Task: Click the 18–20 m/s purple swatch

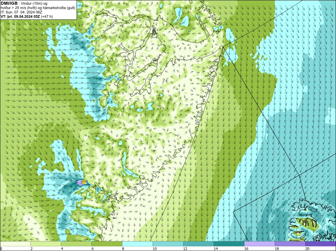Action: click(x=290, y=244)
